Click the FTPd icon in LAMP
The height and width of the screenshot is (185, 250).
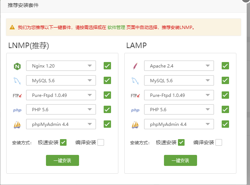135,96
